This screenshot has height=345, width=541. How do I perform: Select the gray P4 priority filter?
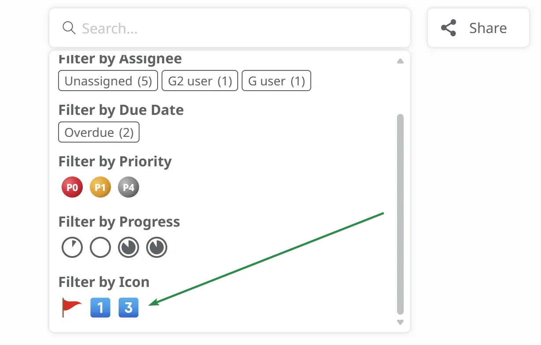pyautogui.click(x=129, y=187)
